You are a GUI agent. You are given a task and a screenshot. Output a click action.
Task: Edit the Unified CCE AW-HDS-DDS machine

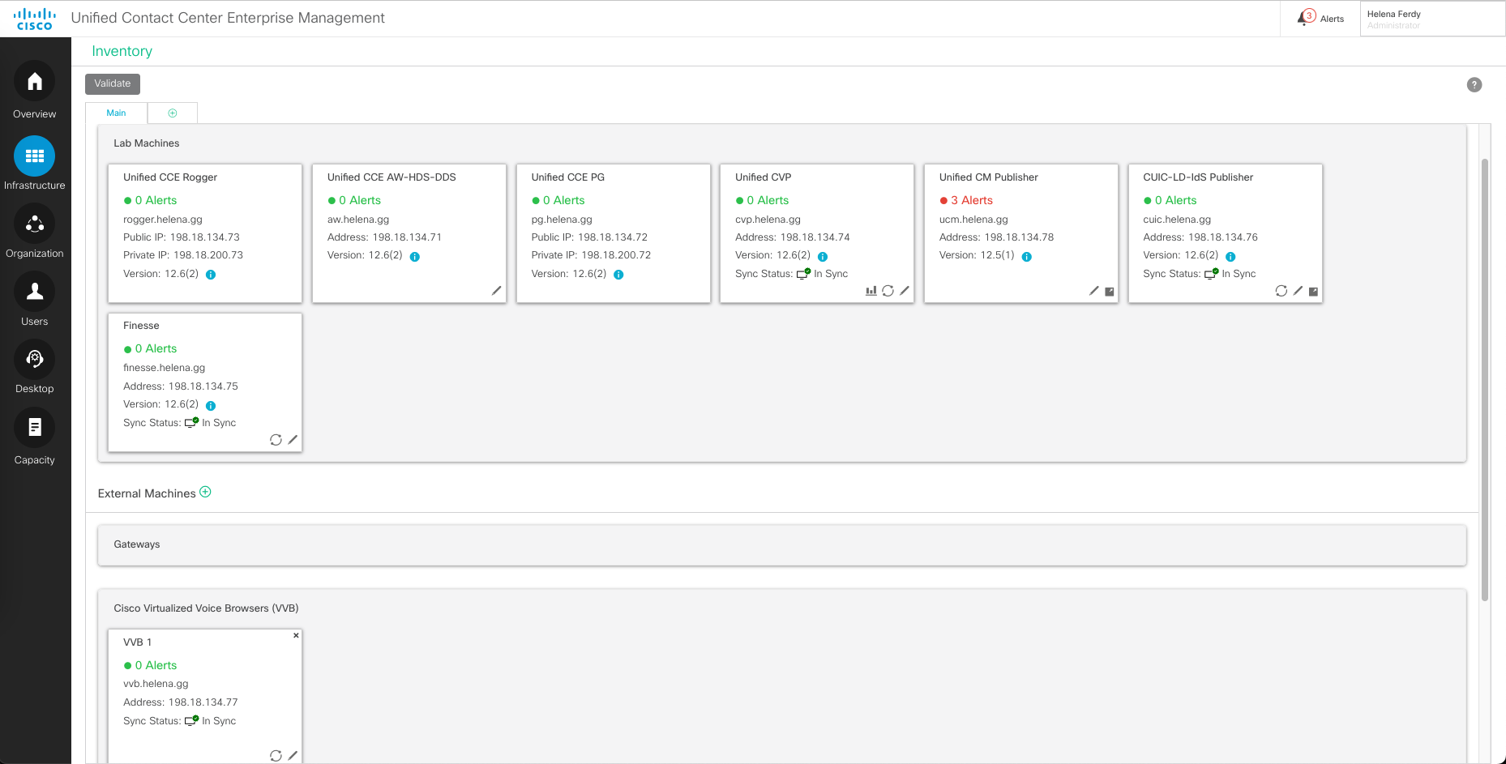(x=496, y=291)
